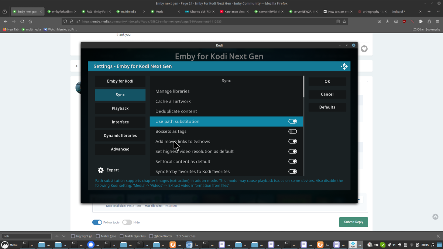Go back with Firefox back arrow
This screenshot has height=249, width=443.
[x=5, y=21]
